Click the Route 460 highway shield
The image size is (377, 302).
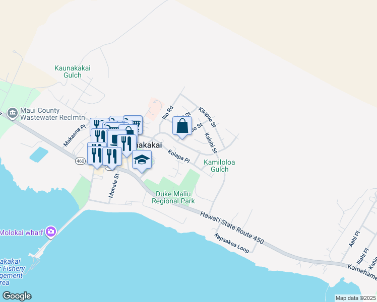click(x=80, y=161)
